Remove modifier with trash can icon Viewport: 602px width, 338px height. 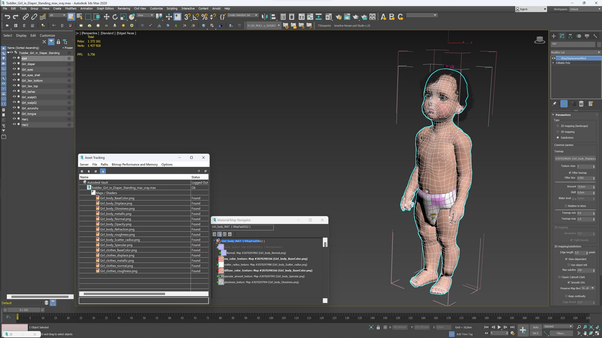pyautogui.click(x=581, y=104)
